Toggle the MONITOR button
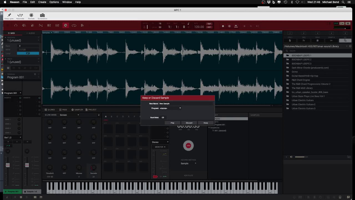 pyautogui.click(x=160, y=147)
